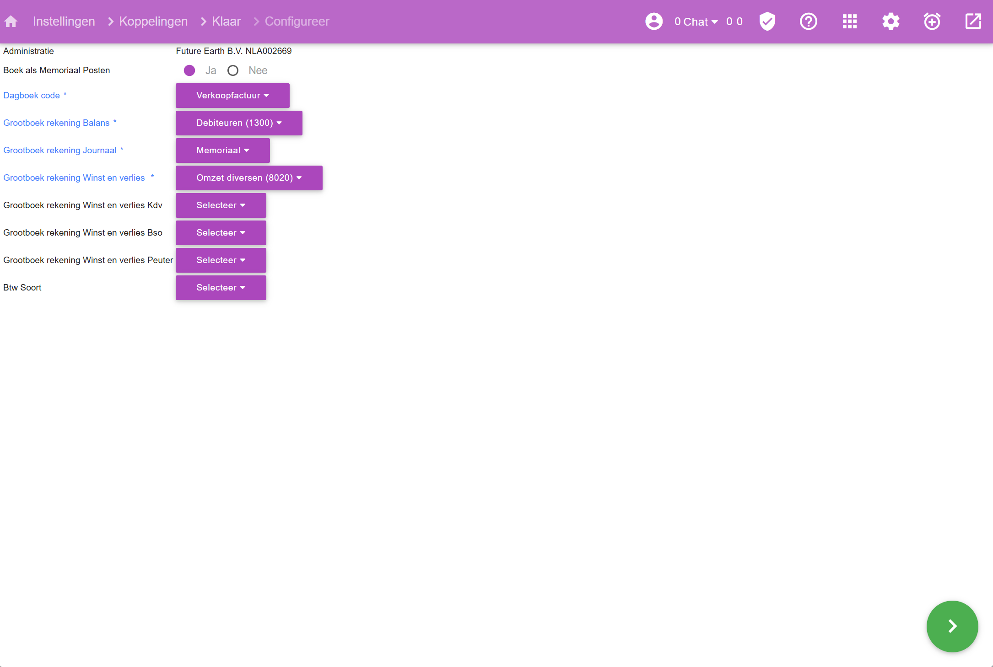Screen dimensions: 993x667
Task: Open the user account profile icon
Action: tap(654, 22)
